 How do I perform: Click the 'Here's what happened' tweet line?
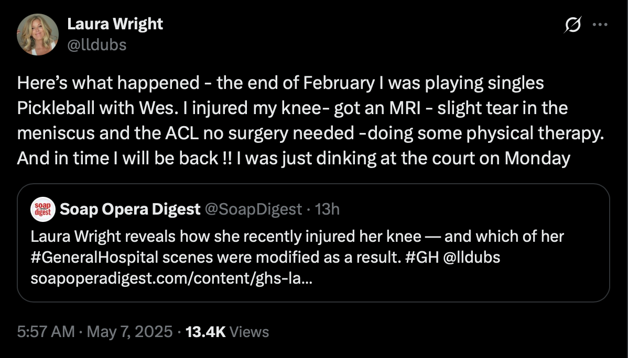[x=280, y=83]
